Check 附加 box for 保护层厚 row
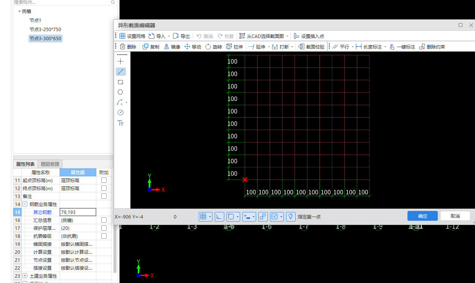 tap(104, 228)
